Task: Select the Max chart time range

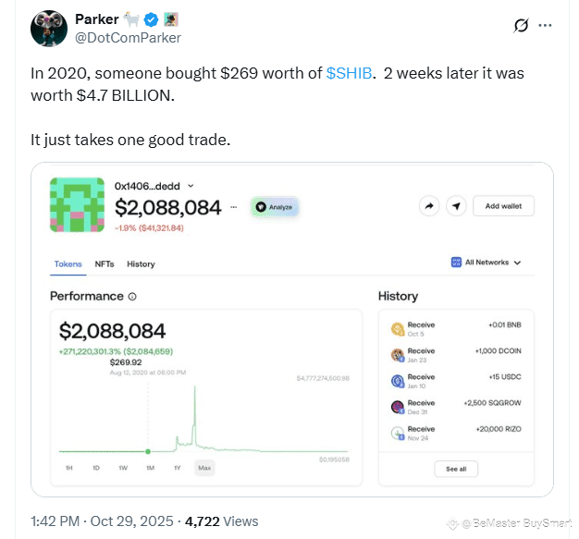Action: (203, 468)
